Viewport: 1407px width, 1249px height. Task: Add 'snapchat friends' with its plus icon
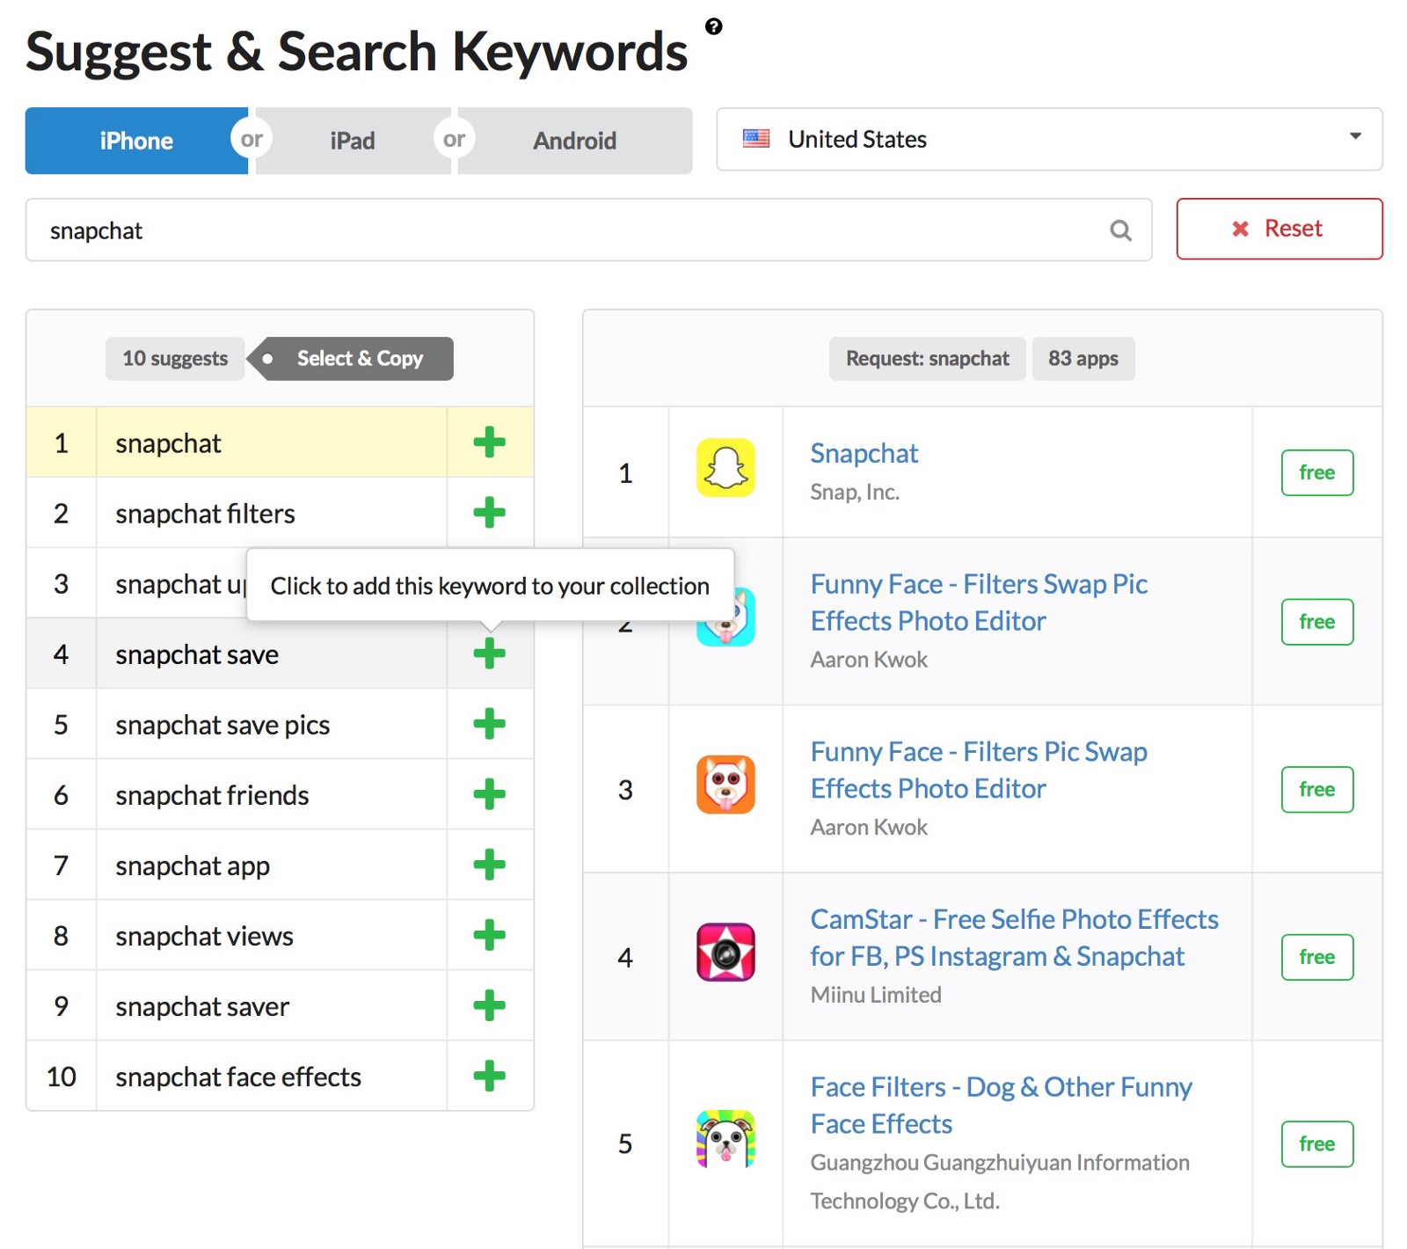489,794
